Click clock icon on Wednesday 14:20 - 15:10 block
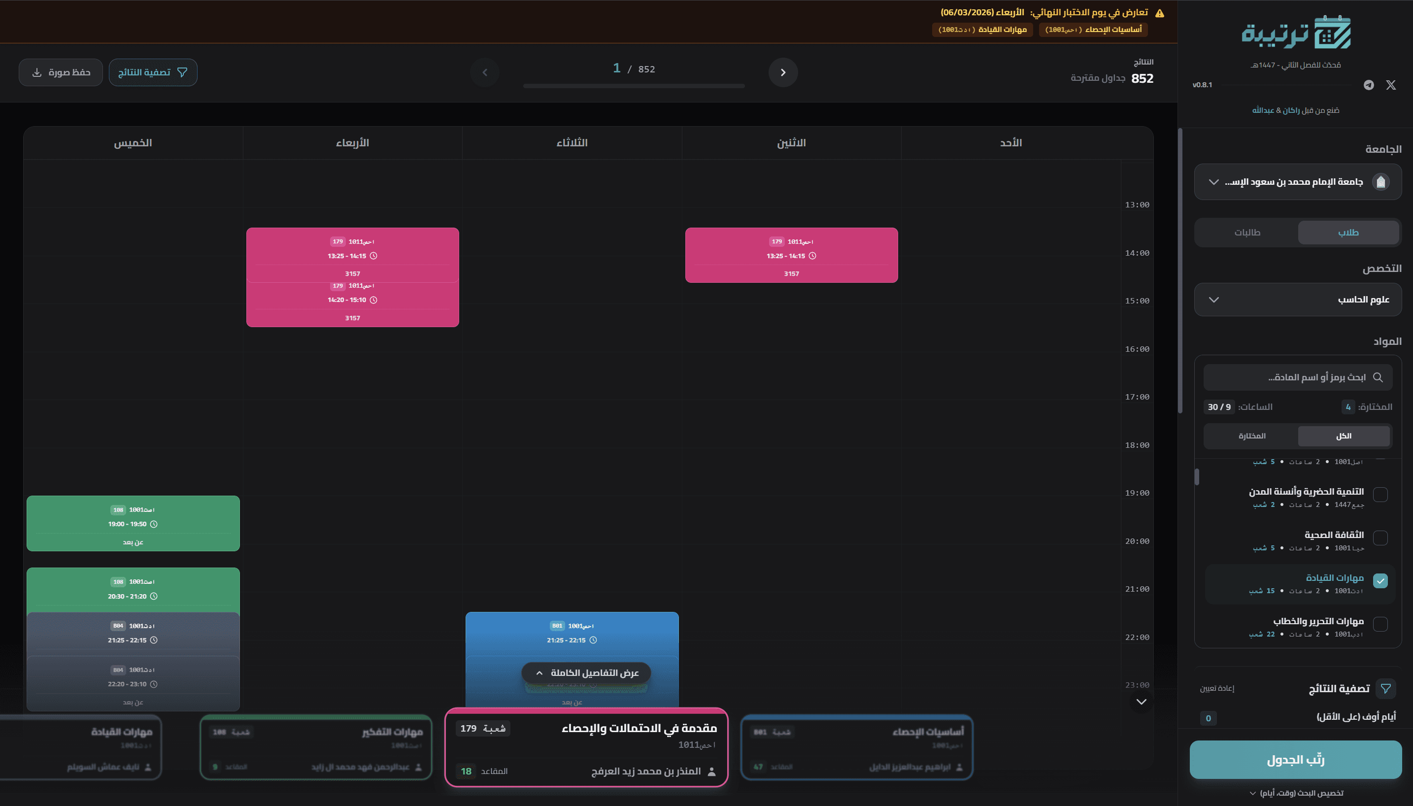 (373, 300)
